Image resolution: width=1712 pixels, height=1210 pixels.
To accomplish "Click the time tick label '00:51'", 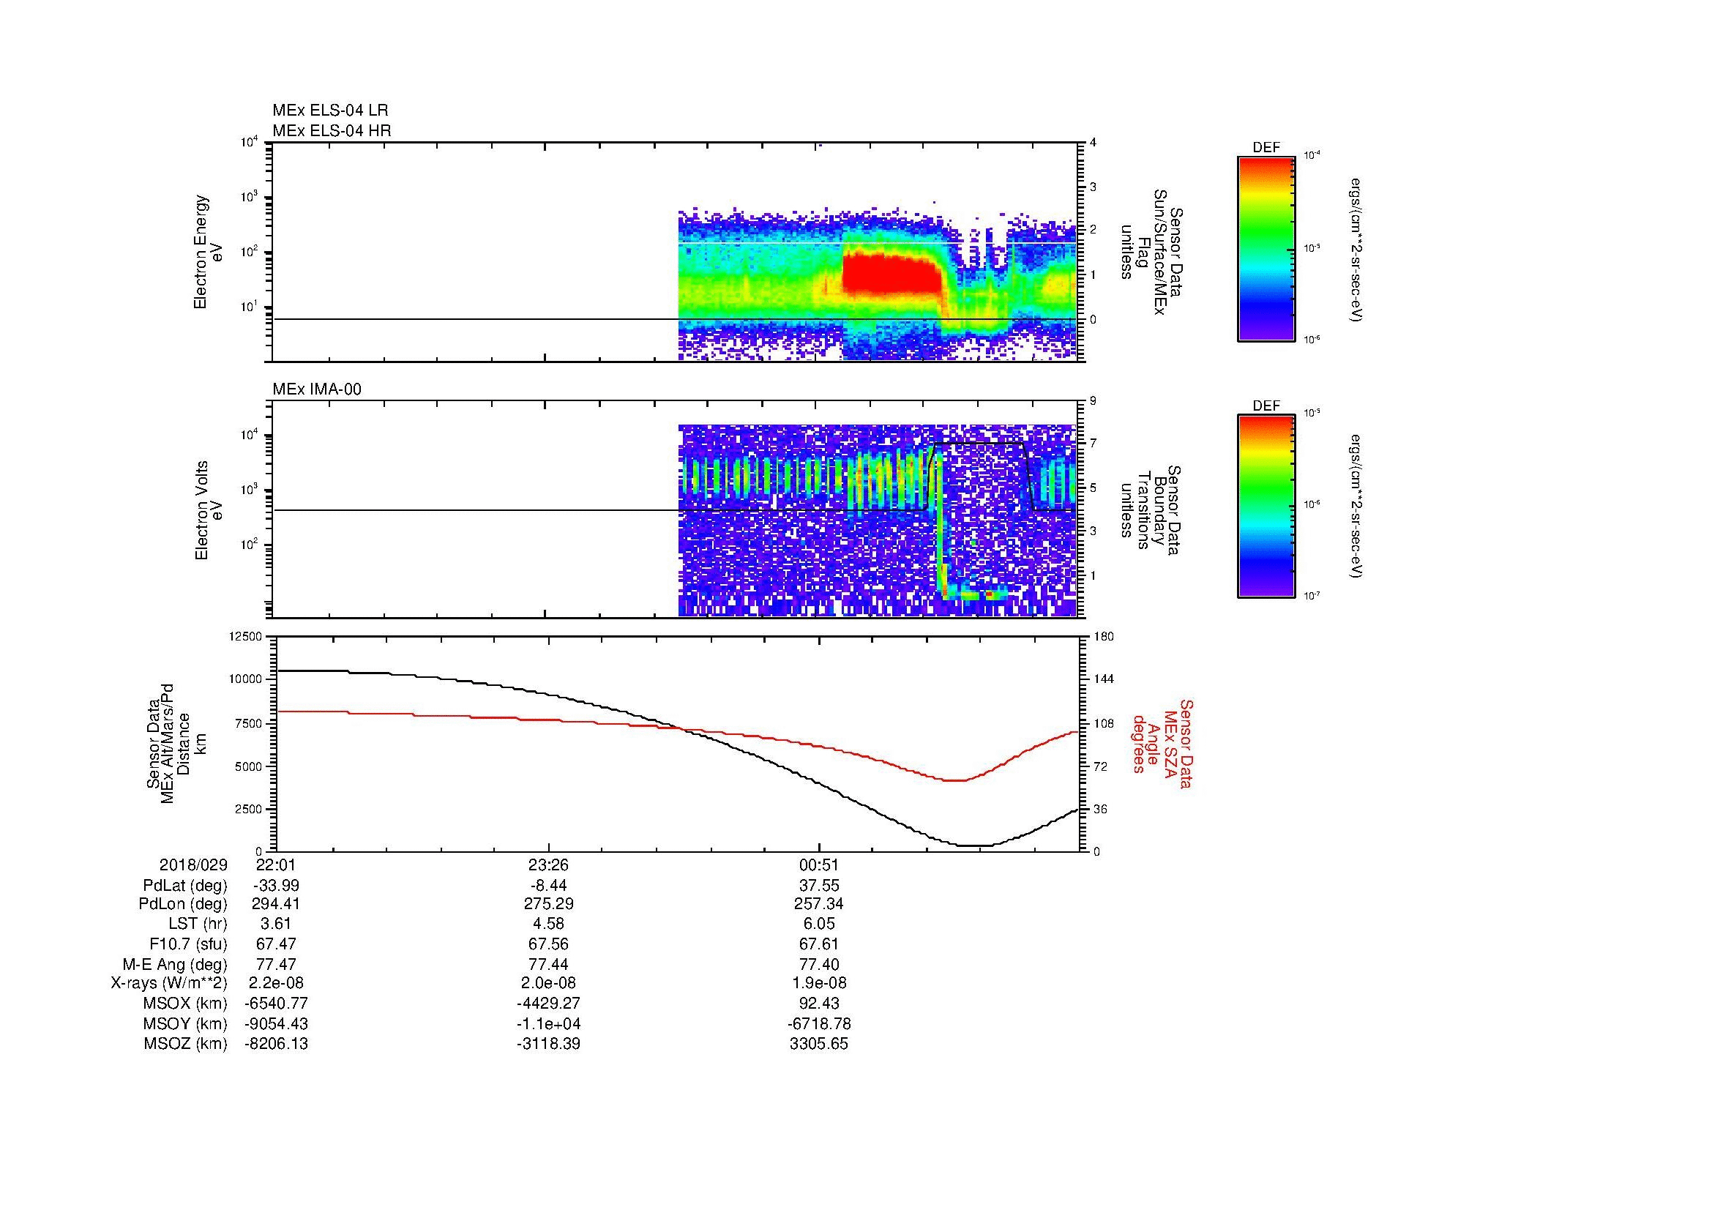I will click(x=819, y=865).
